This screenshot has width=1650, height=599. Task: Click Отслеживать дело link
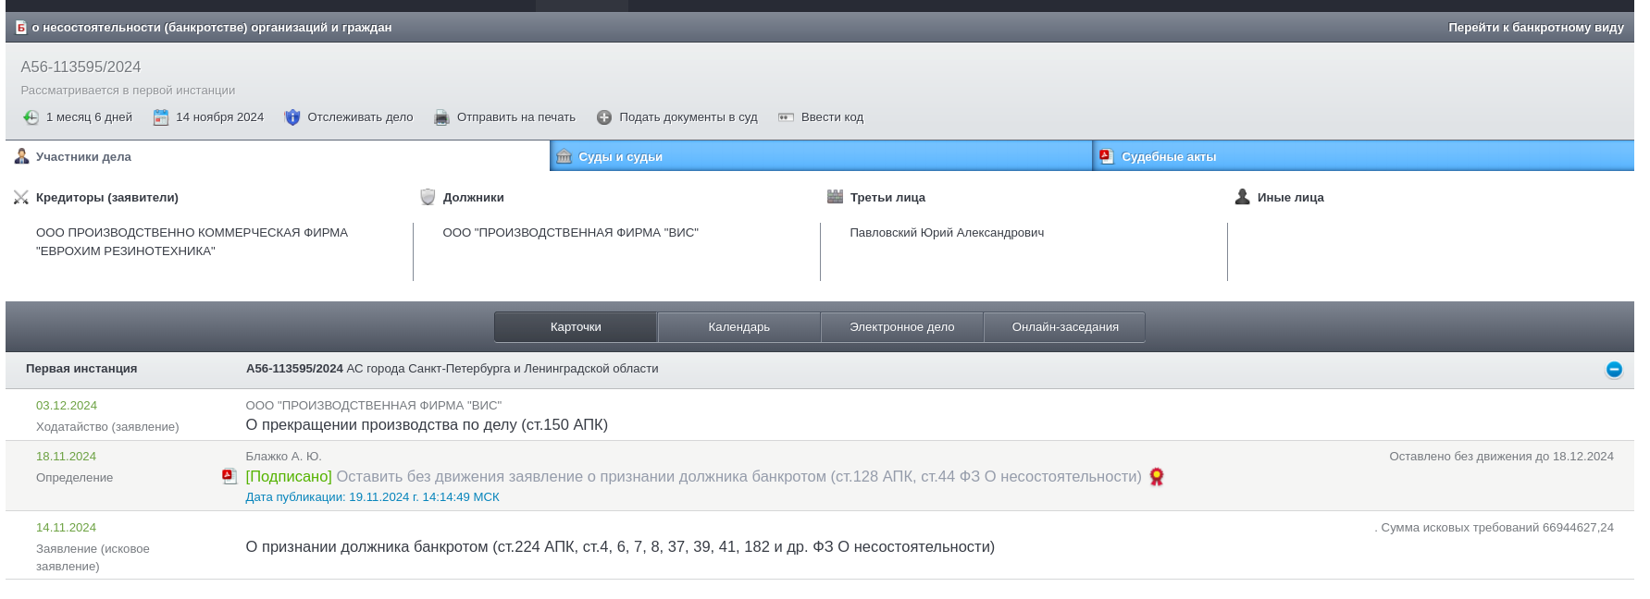(360, 117)
